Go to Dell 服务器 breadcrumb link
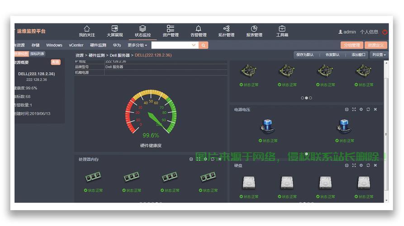This screenshot has height=226, width=404. point(119,55)
